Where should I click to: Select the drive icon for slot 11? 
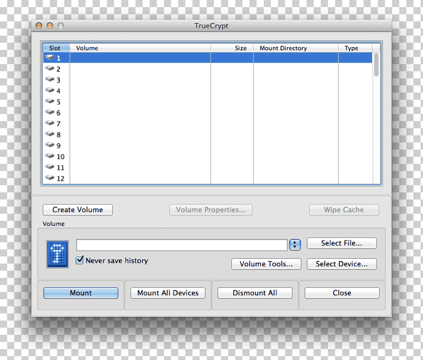tap(50, 167)
